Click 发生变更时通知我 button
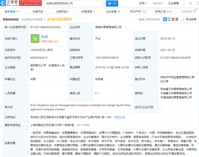Image resolution: width=199 pixels, height=157 pixels. (59, 19)
